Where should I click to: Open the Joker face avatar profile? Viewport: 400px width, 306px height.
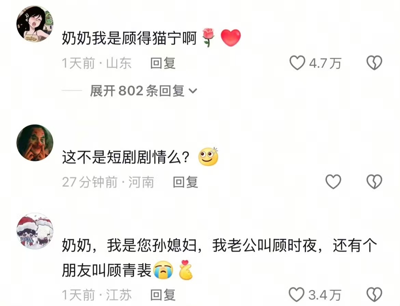click(x=35, y=143)
